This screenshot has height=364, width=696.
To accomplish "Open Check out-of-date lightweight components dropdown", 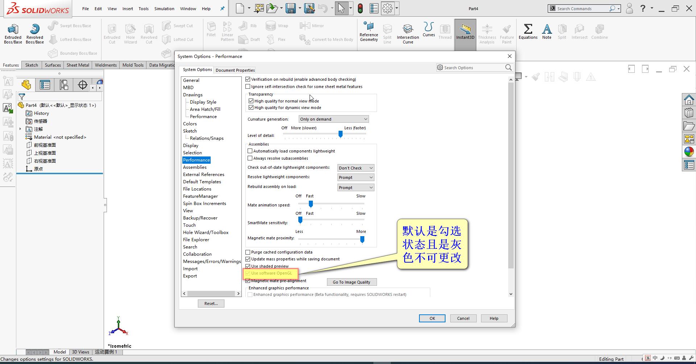I will (x=355, y=168).
